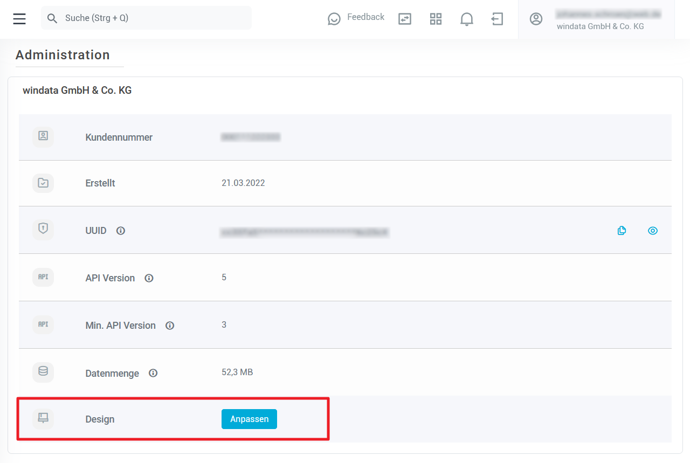This screenshot has height=463, width=690.
Task: Click the Design row icon
Action: pyautogui.click(x=43, y=418)
